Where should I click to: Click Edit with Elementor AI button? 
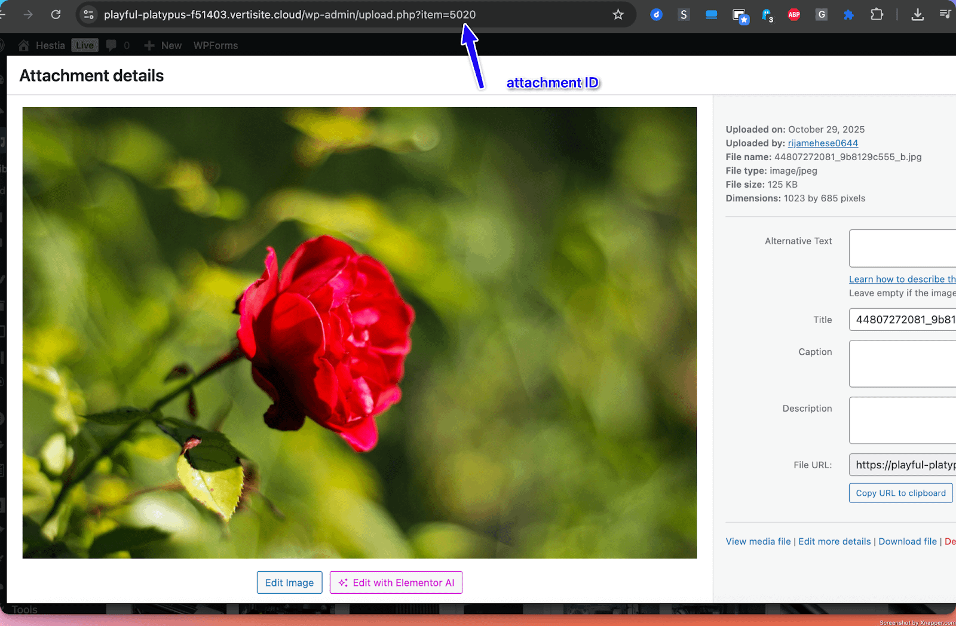click(396, 582)
